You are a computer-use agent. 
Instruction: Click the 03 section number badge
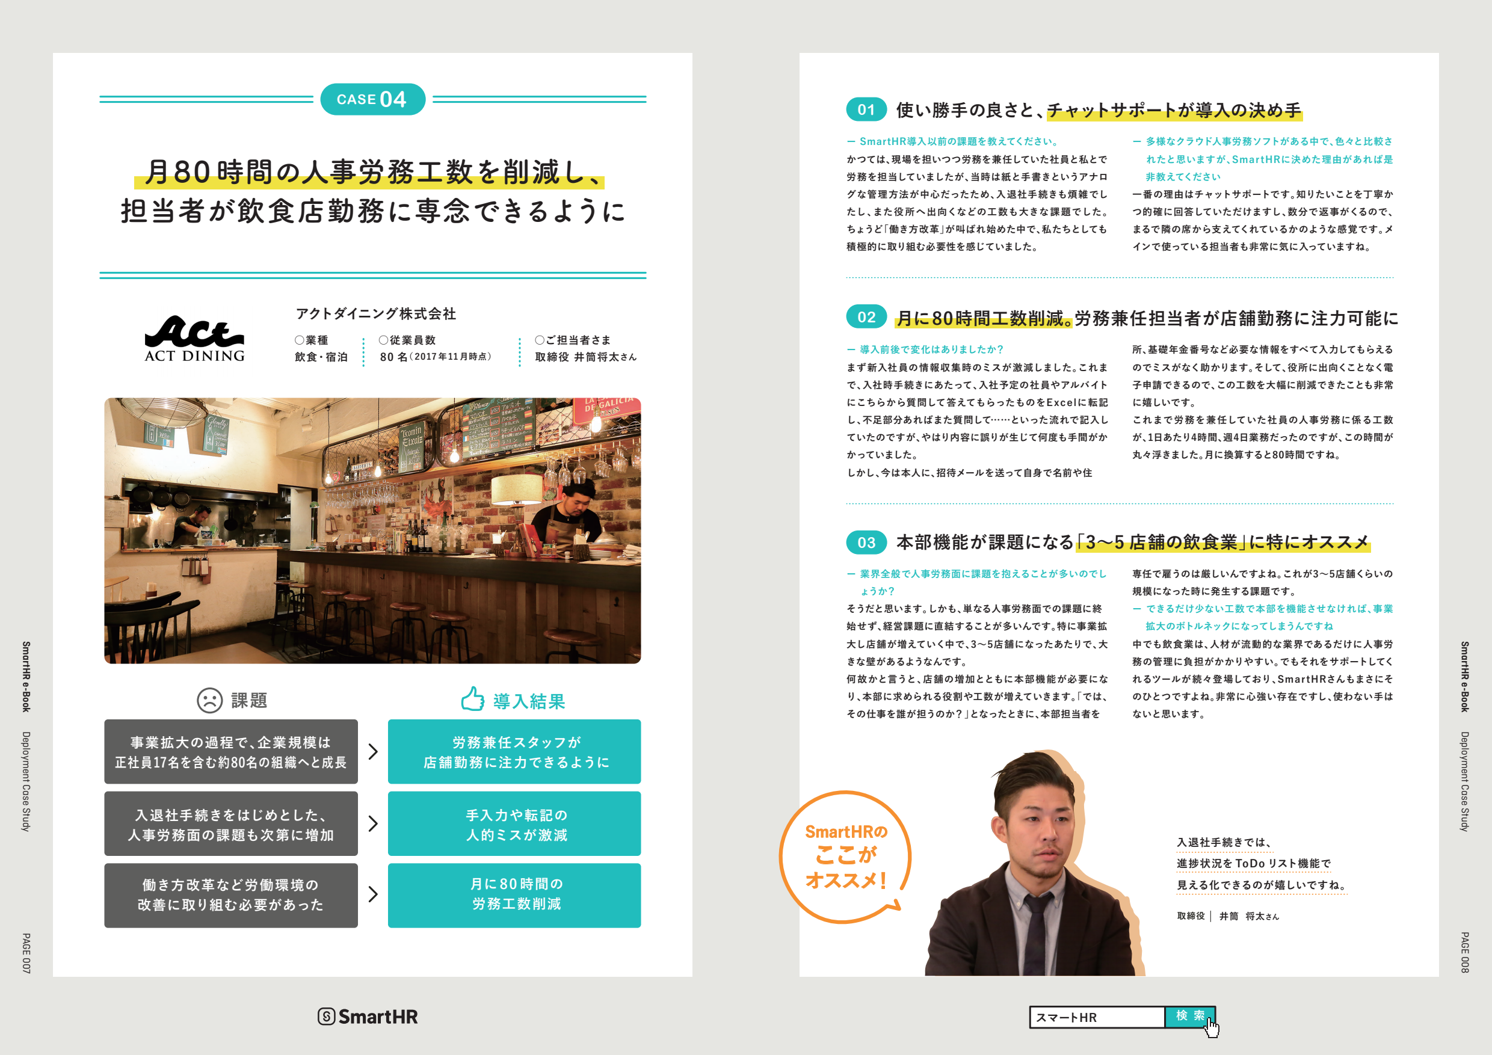coord(866,543)
